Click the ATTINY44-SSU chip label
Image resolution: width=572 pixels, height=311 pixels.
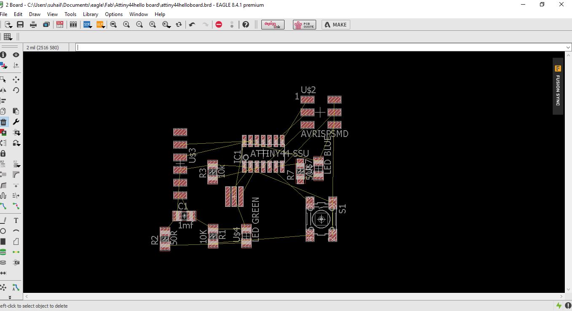tap(279, 154)
